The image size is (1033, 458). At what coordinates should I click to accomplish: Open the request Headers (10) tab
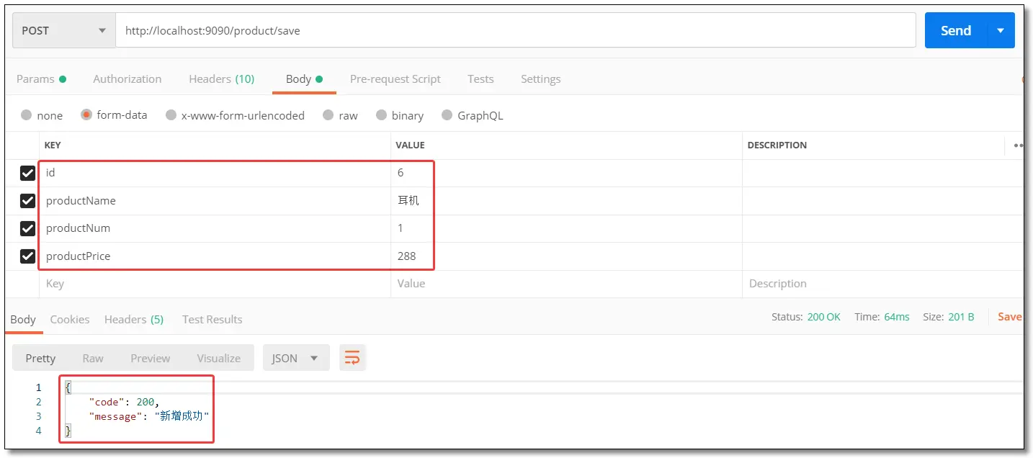coord(222,79)
